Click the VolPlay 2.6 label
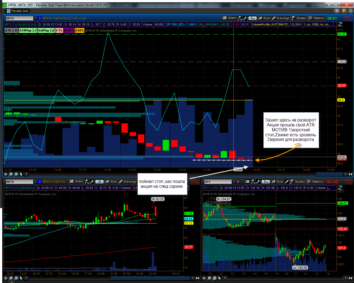Viewport: 354px width, 283px height. 46,30
